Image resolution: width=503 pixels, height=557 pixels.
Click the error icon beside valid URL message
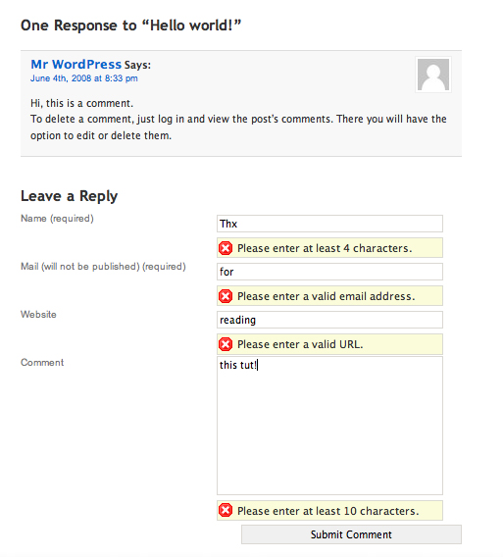226,344
